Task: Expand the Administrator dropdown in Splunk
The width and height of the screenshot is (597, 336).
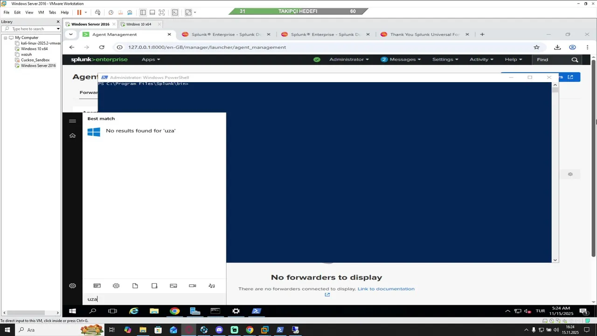Action: tap(349, 59)
